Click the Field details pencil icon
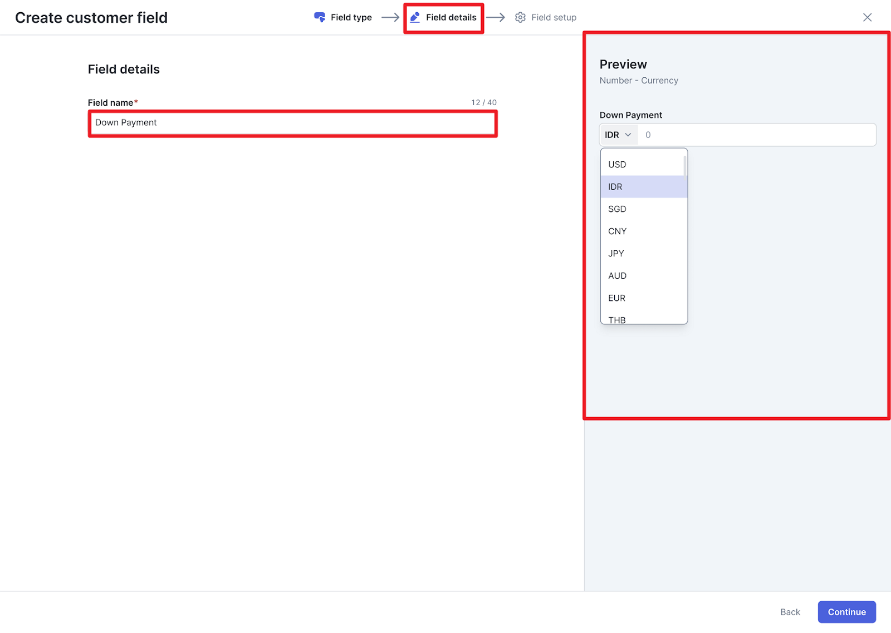The image size is (891, 633). pyautogui.click(x=415, y=17)
